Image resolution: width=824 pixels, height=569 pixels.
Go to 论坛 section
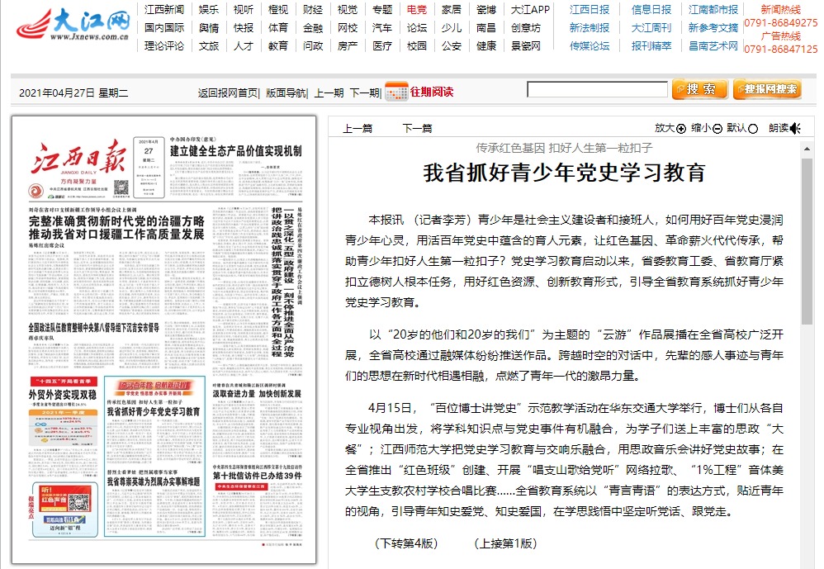tap(417, 28)
